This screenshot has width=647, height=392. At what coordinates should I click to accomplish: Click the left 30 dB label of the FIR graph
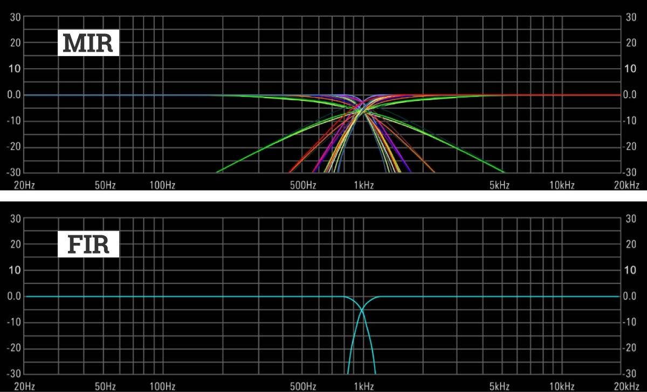tap(15, 219)
